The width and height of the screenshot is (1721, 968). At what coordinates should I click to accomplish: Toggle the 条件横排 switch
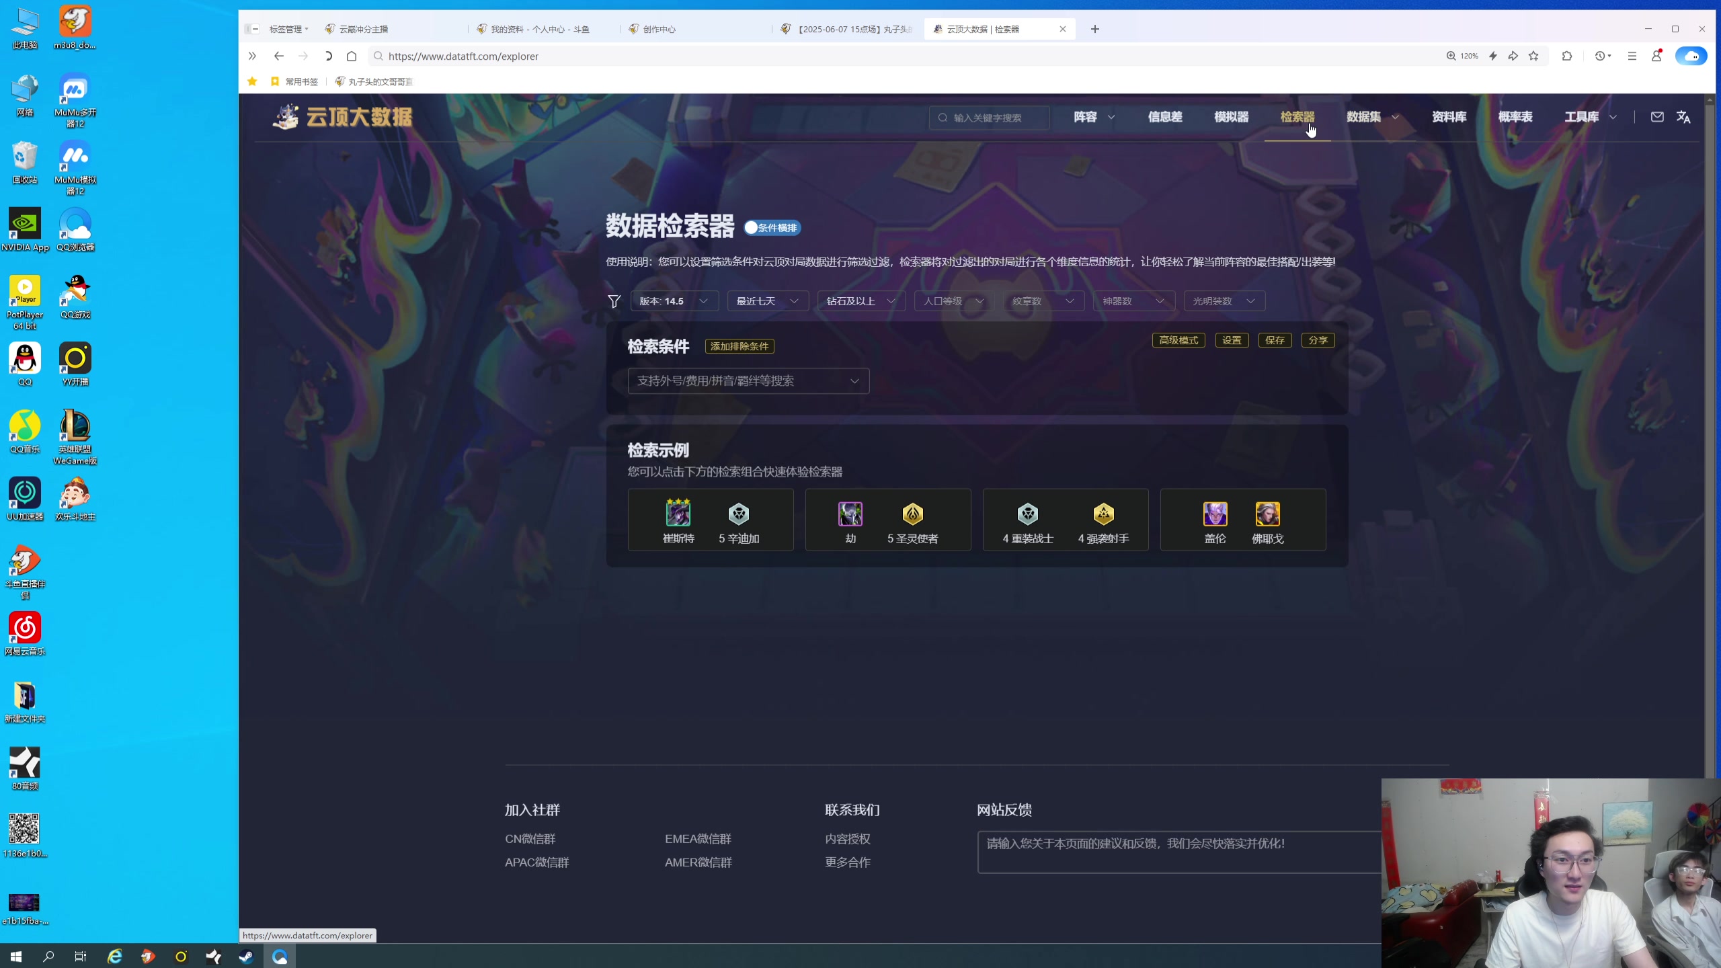coord(772,228)
